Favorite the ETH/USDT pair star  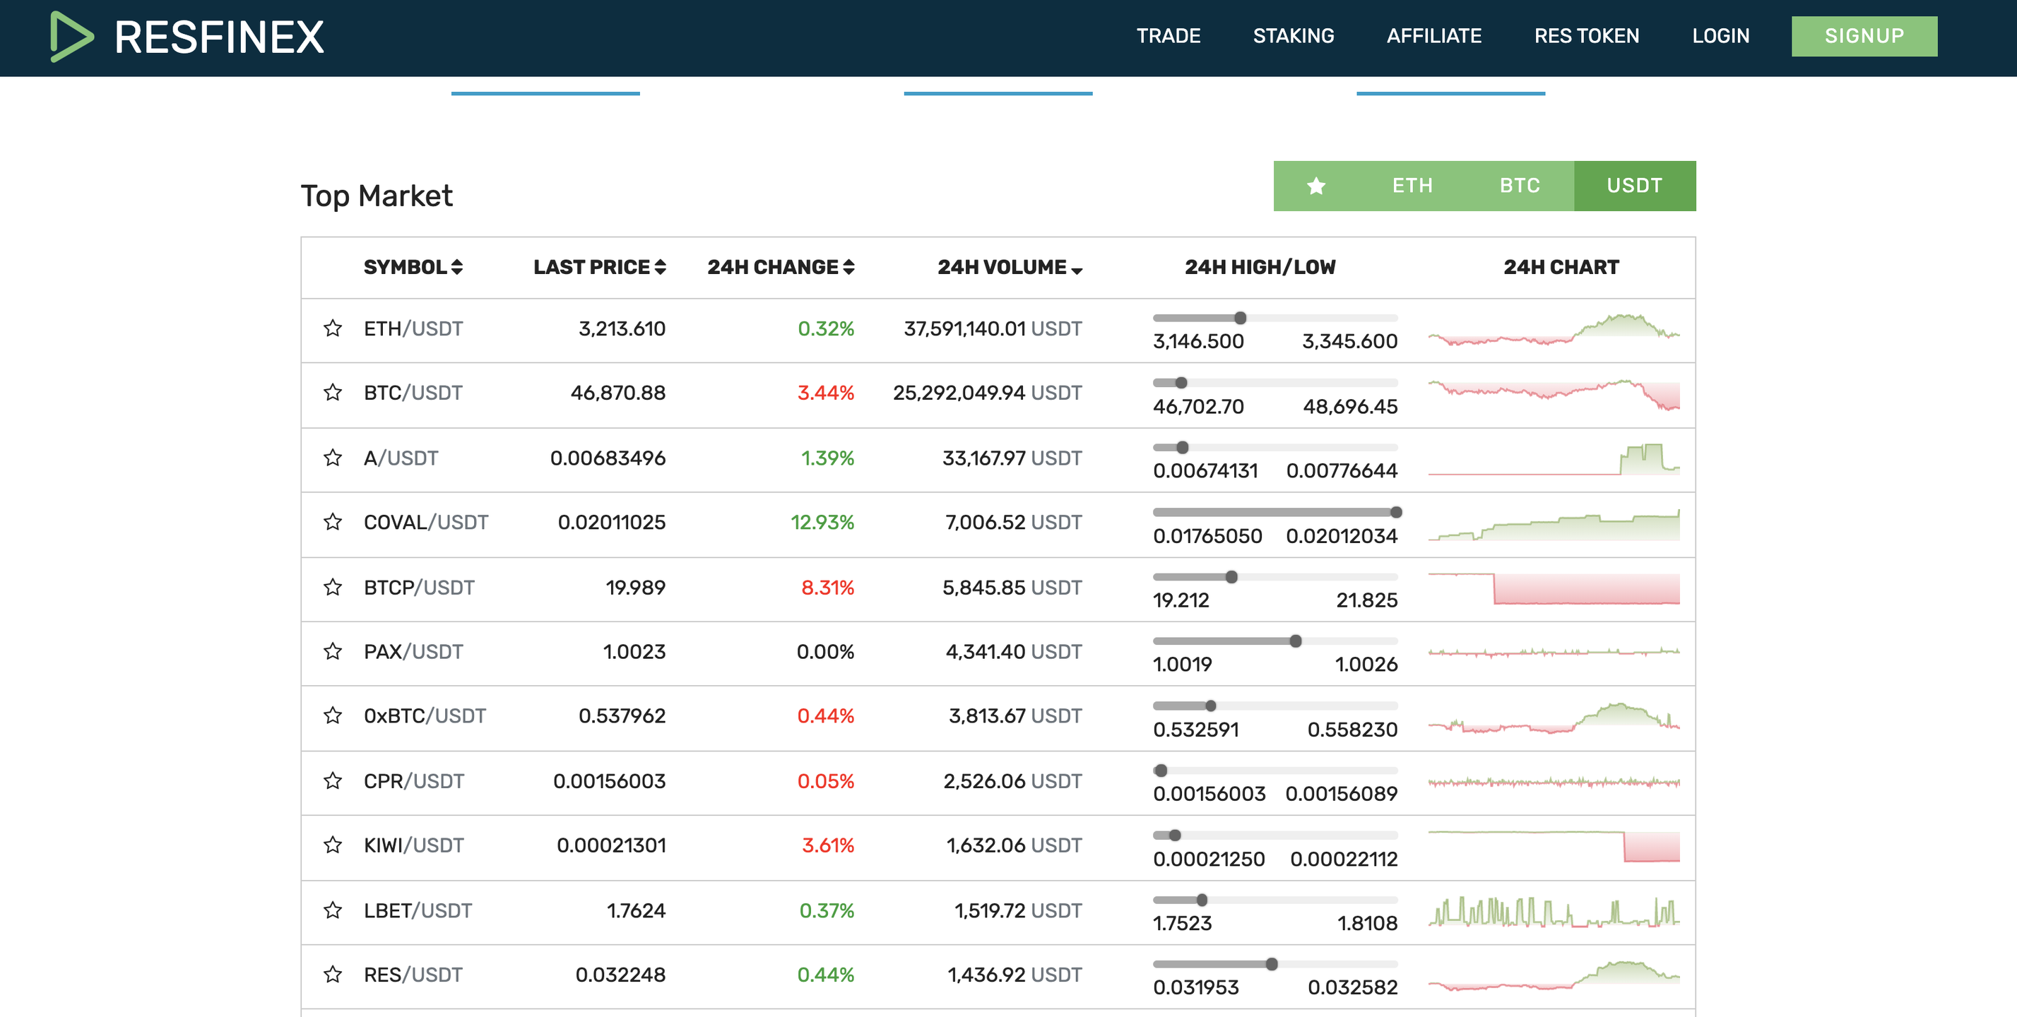(x=333, y=328)
